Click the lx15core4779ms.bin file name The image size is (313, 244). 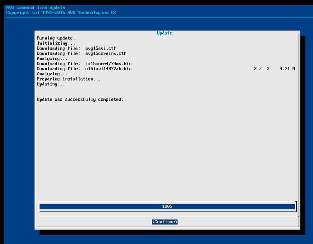tap(108, 64)
